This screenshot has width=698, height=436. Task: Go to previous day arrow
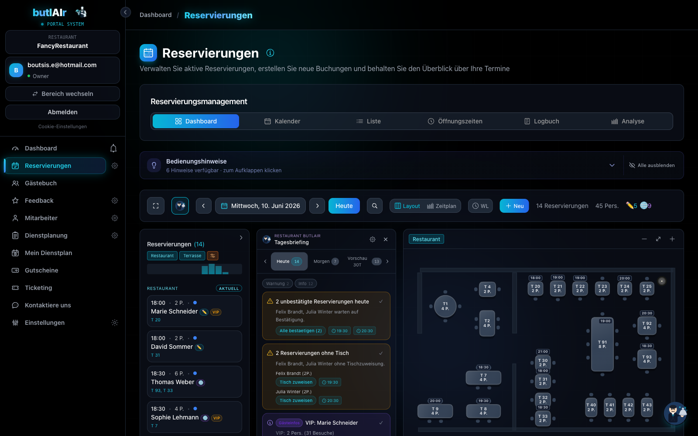[204, 206]
